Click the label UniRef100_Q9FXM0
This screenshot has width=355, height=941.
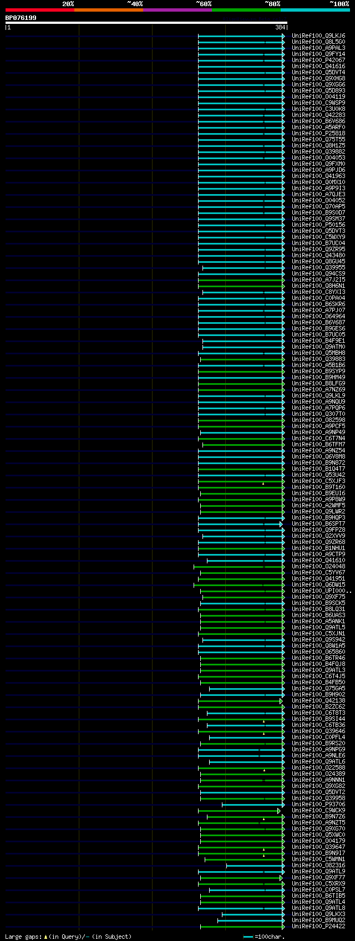point(318,164)
